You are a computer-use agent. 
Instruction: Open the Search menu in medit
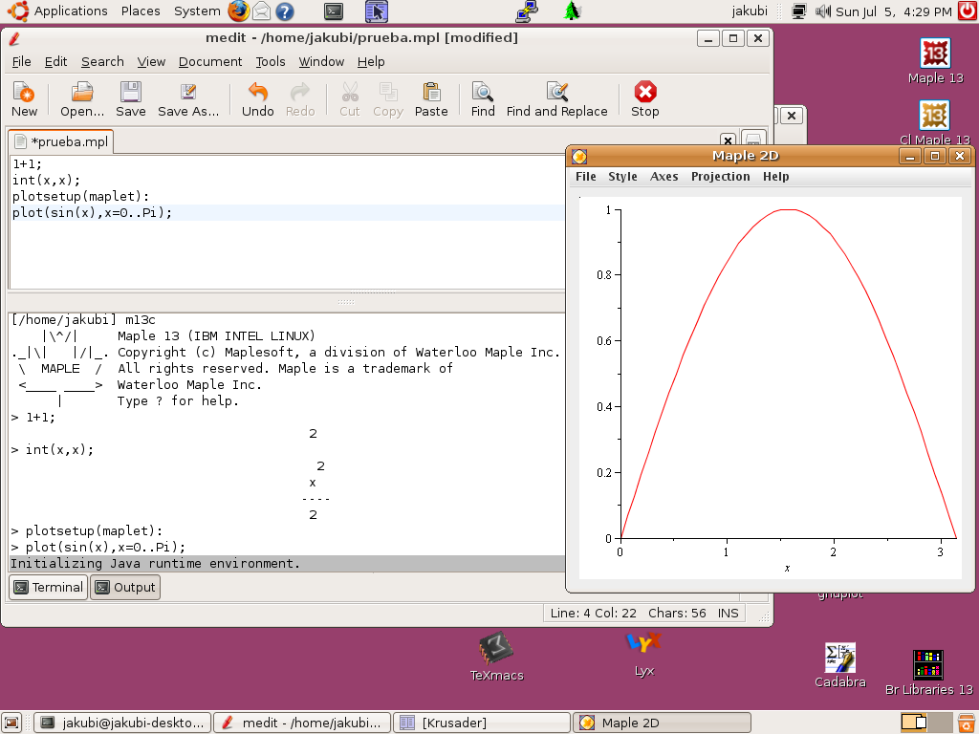click(102, 62)
